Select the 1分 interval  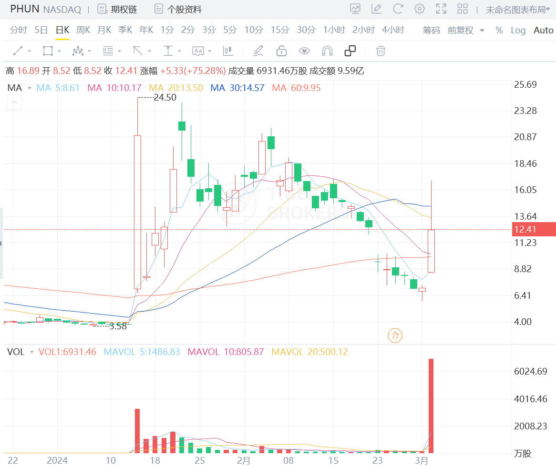click(x=167, y=30)
